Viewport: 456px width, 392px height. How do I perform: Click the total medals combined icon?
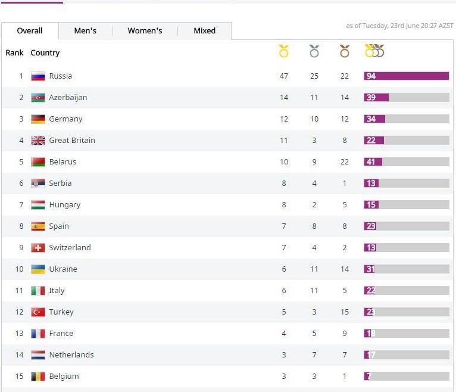(374, 52)
